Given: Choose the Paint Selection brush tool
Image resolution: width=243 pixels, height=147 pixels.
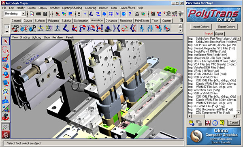Looking at the screenshot, I should click(6, 58).
